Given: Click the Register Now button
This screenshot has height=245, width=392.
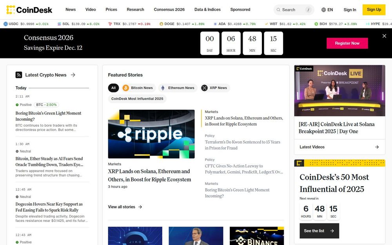Looking at the screenshot, I should tap(347, 43).
